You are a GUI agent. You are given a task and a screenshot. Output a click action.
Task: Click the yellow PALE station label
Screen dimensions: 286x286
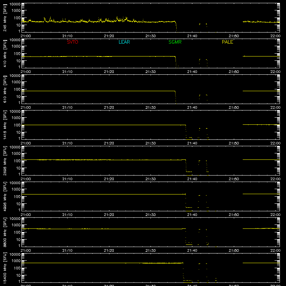(x=227, y=42)
